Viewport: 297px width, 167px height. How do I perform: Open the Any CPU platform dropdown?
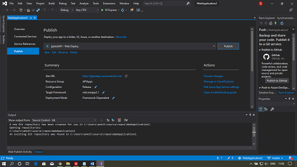coord(87,10)
